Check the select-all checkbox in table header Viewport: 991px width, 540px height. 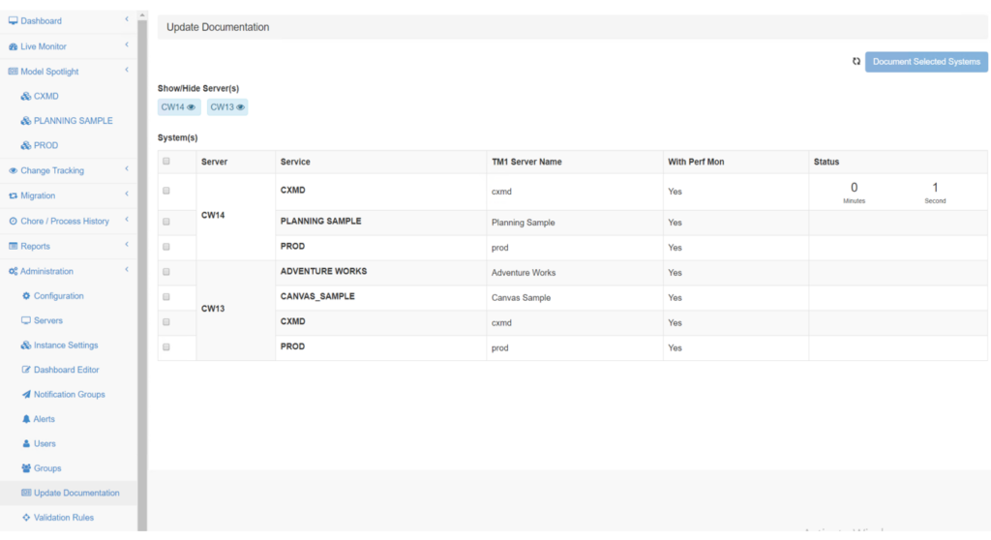point(166,162)
